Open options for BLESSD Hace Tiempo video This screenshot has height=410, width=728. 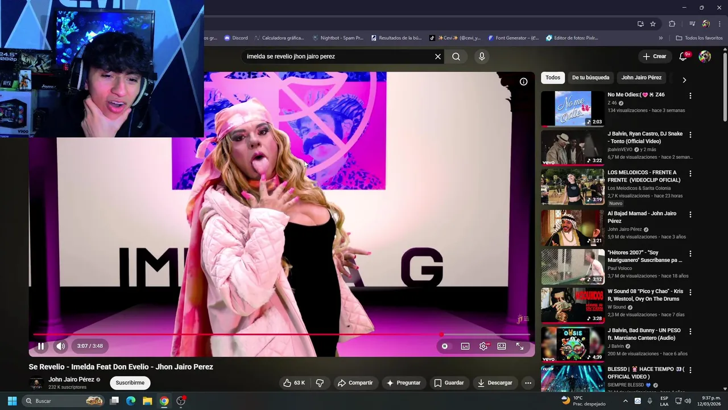[x=690, y=370]
